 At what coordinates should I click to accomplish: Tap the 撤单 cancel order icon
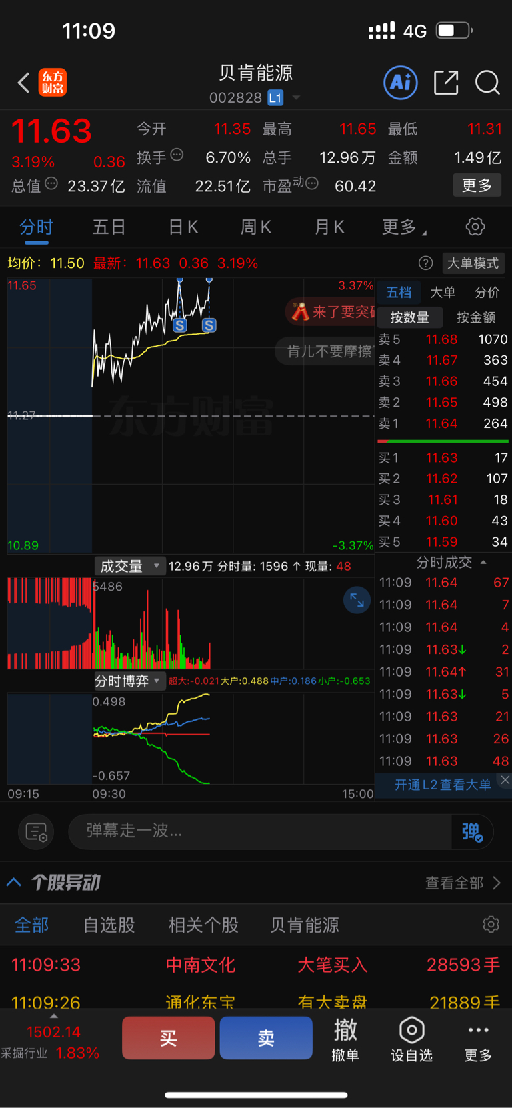point(345,1039)
